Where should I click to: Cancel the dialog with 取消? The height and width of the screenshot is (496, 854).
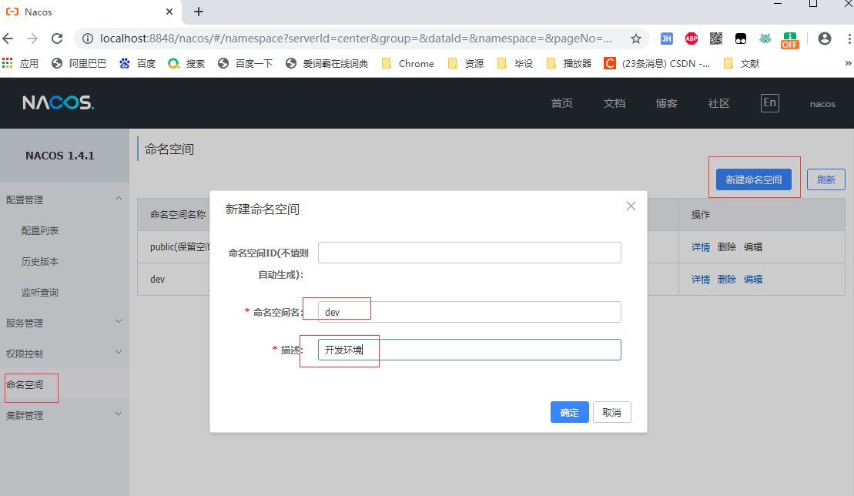611,412
